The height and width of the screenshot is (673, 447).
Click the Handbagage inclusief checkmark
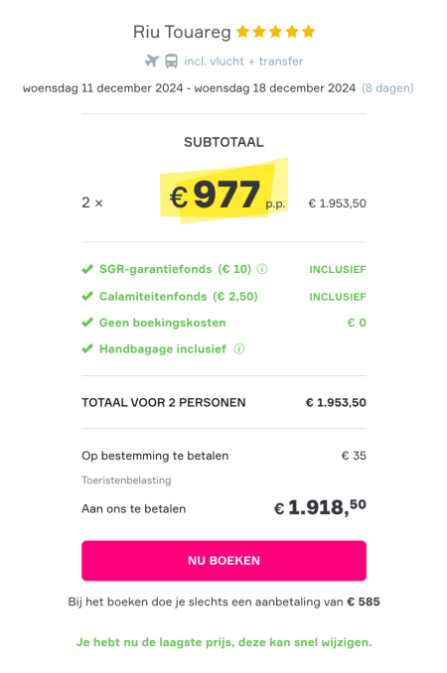point(87,348)
